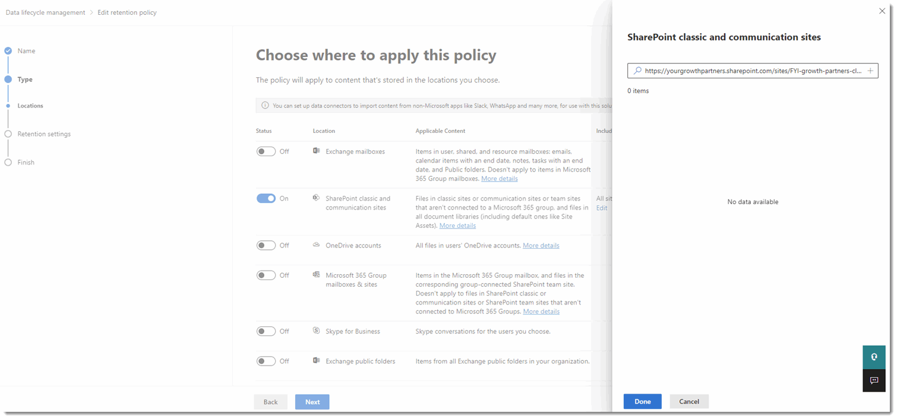Click the search magnifier icon in panel
897x419 pixels.
(x=637, y=71)
